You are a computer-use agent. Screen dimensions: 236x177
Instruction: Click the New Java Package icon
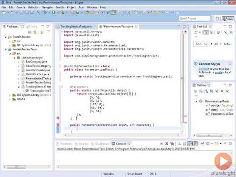click(72, 12)
